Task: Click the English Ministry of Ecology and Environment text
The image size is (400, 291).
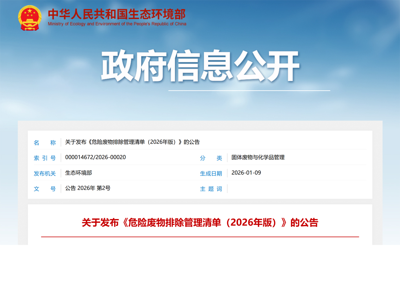Action: click(117, 24)
